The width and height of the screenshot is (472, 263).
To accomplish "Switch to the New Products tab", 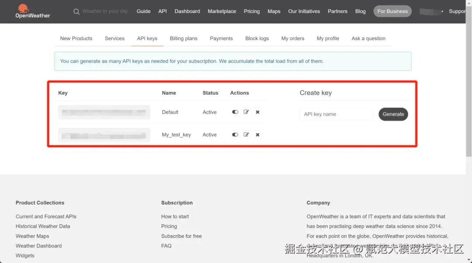I will (76, 38).
